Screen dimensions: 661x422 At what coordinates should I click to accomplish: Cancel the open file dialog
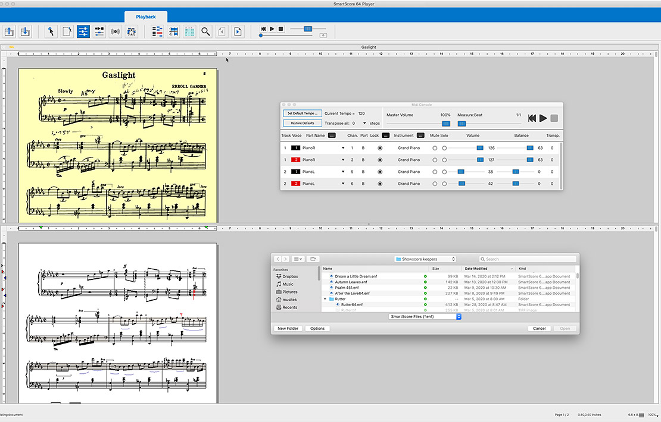pos(539,329)
